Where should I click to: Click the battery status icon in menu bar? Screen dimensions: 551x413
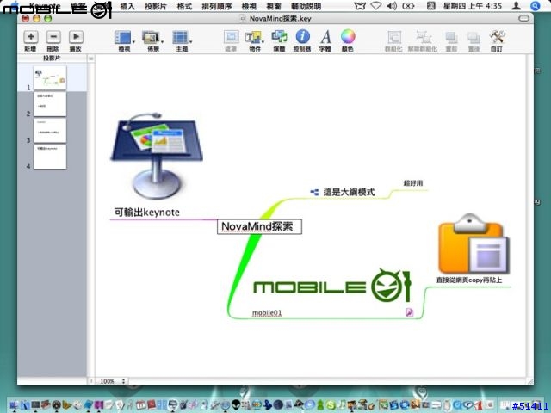[408, 6]
